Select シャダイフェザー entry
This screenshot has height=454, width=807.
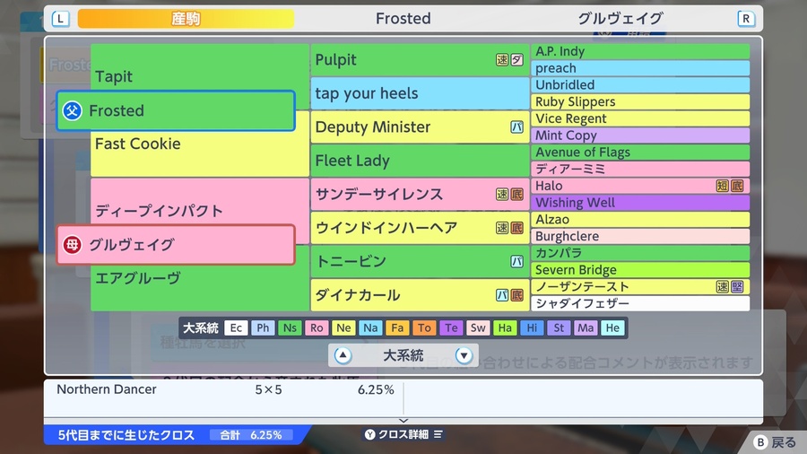[640, 303]
